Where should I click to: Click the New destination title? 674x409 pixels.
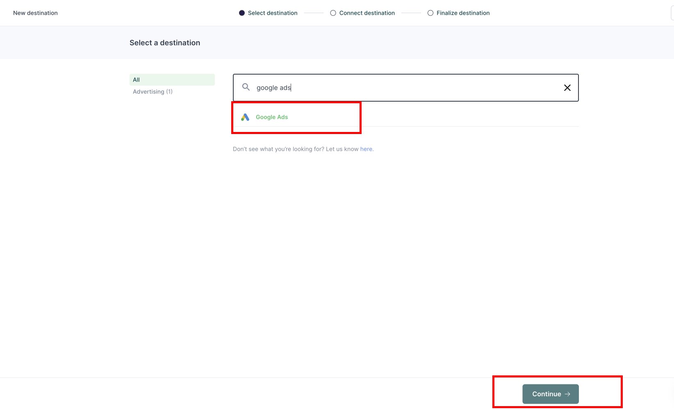click(x=35, y=13)
